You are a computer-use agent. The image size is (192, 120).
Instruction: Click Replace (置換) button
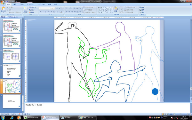point(142,10)
